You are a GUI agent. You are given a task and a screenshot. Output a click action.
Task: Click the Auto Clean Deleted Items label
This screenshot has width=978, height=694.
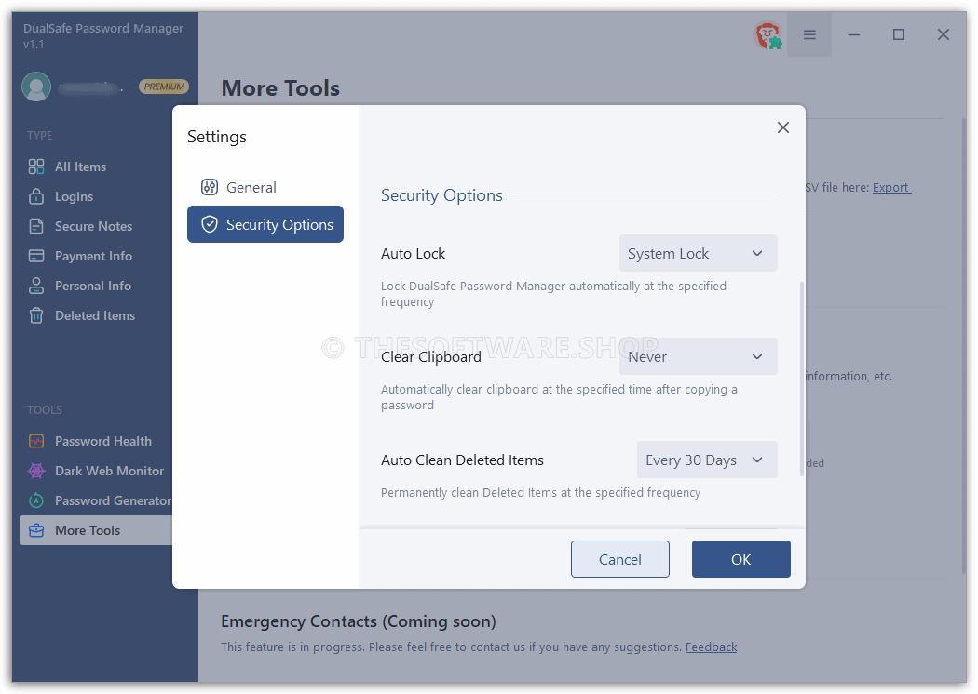[x=462, y=460]
